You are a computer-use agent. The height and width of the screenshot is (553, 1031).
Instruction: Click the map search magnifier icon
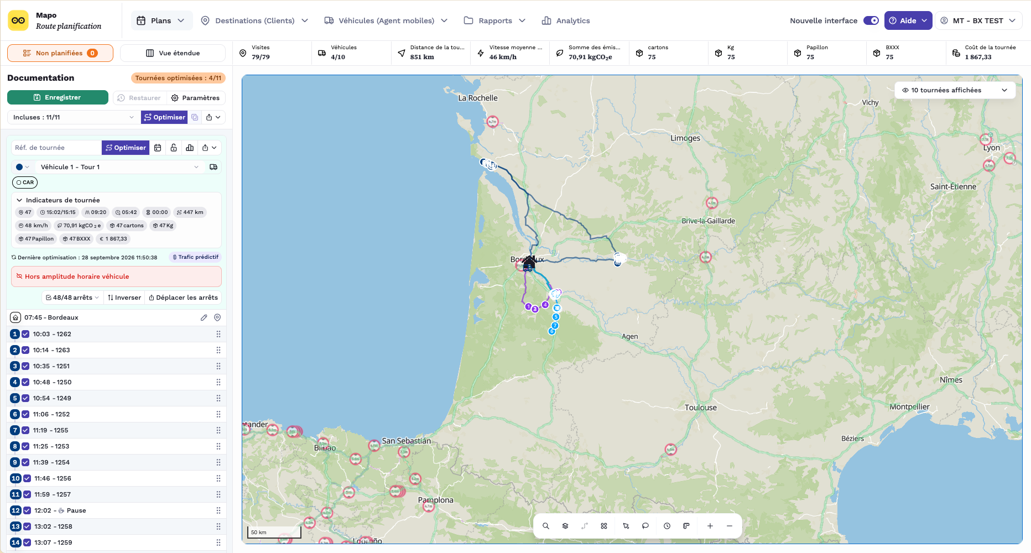[x=545, y=526]
